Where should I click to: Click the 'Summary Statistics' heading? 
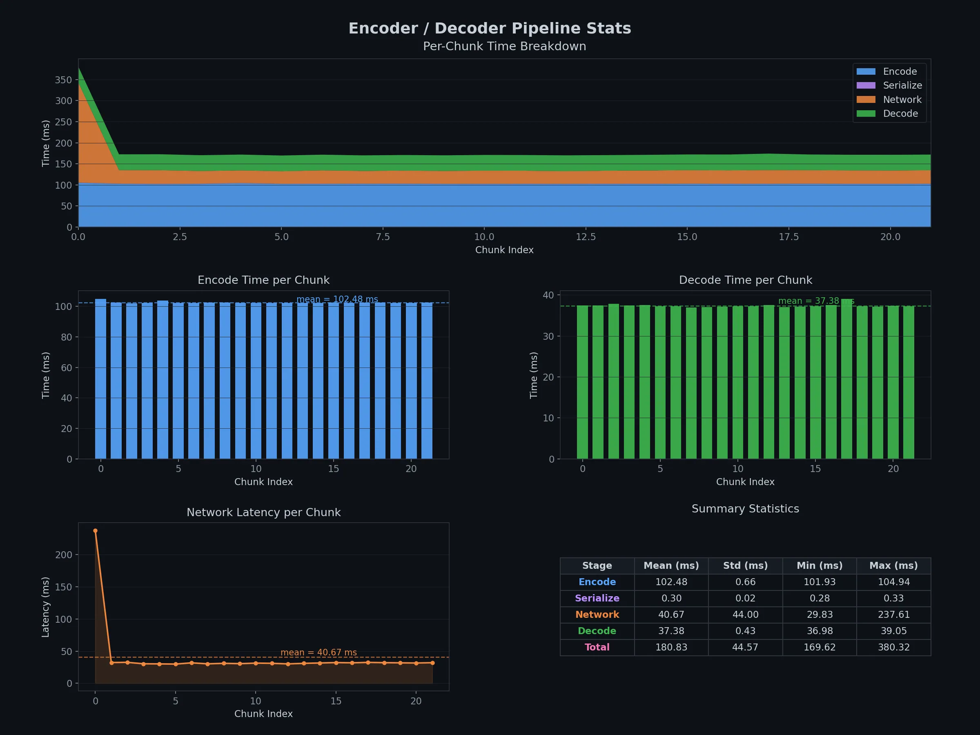pyautogui.click(x=746, y=509)
